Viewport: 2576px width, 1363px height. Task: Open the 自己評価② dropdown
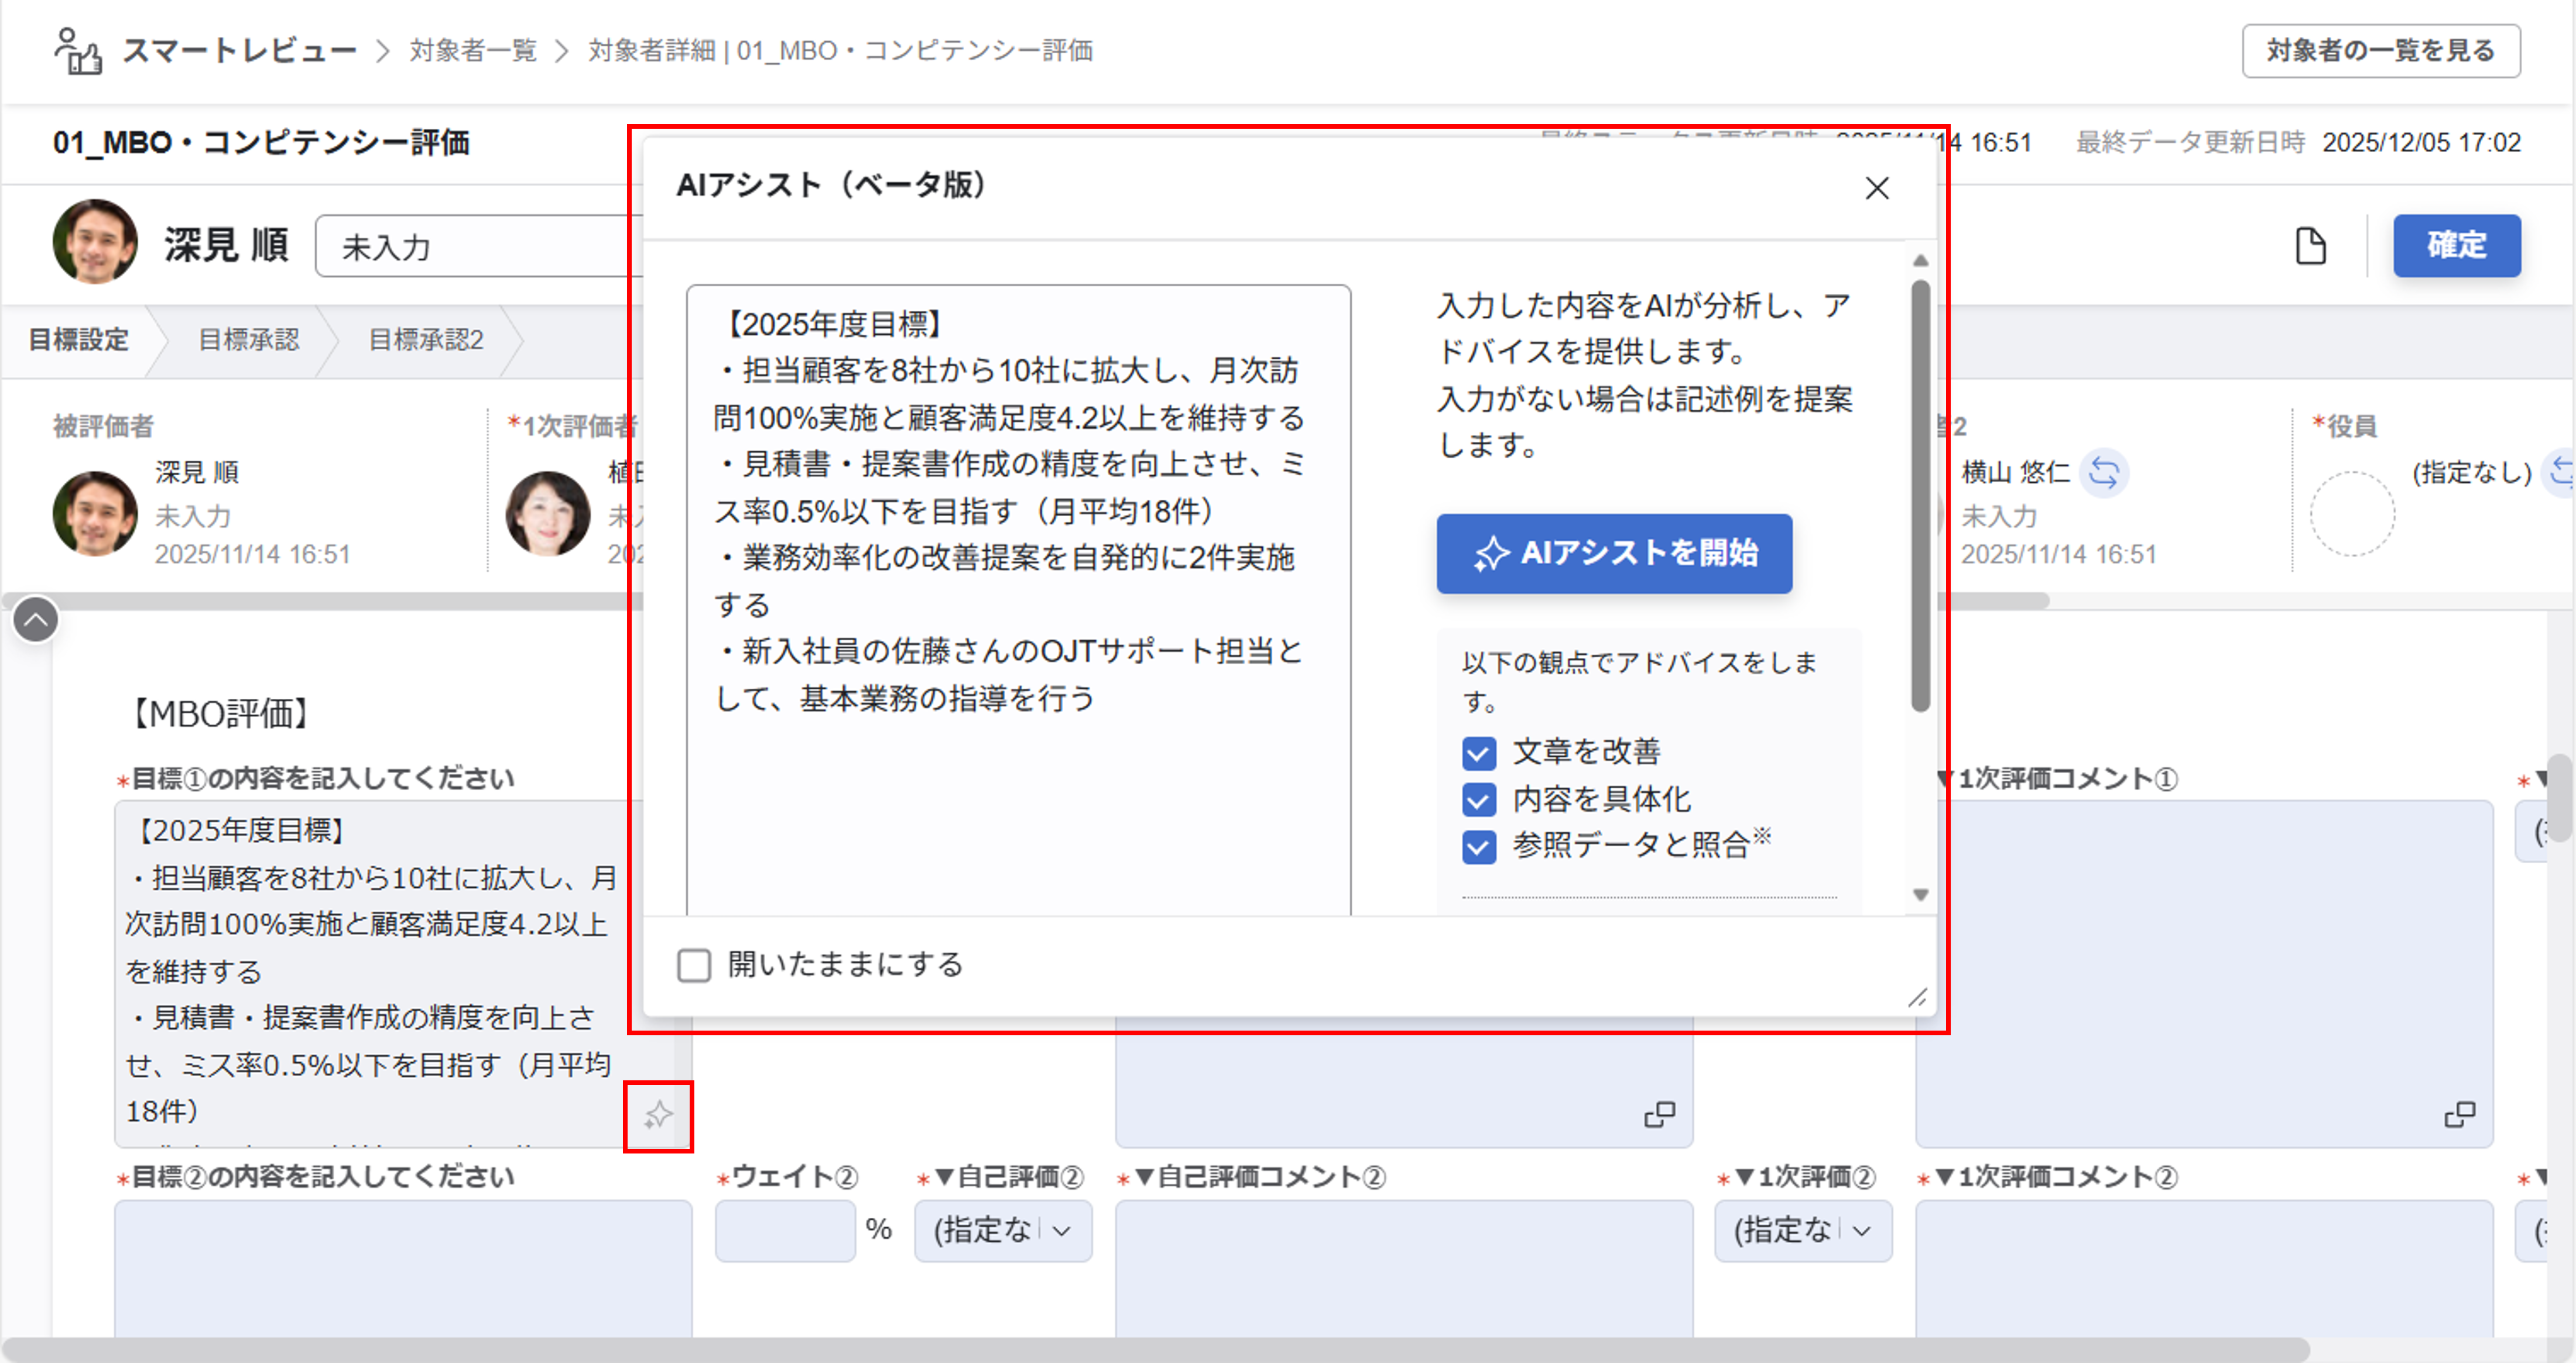(1002, 1230)
